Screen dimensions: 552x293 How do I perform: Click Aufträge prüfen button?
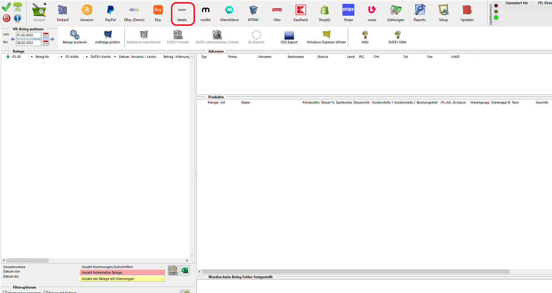107,37
